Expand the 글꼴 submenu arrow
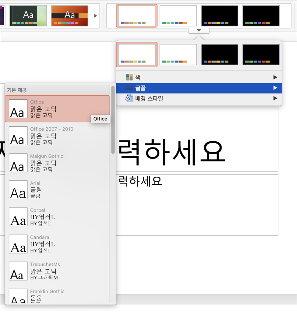The height and width of the screenshot is (312, 297). (x=275, y=88)
